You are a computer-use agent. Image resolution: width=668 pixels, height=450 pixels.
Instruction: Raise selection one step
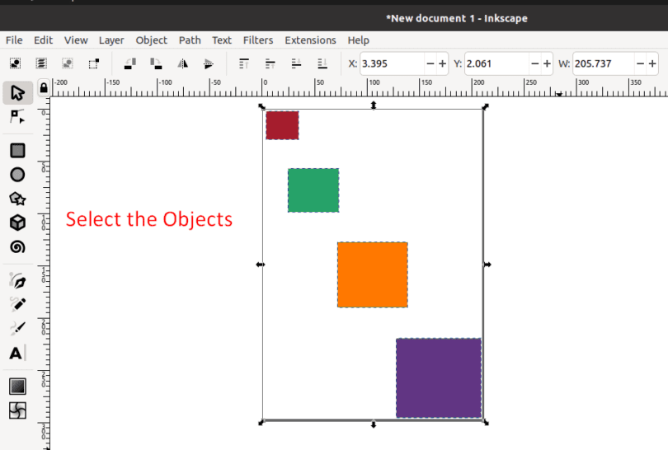coord(270,63)
